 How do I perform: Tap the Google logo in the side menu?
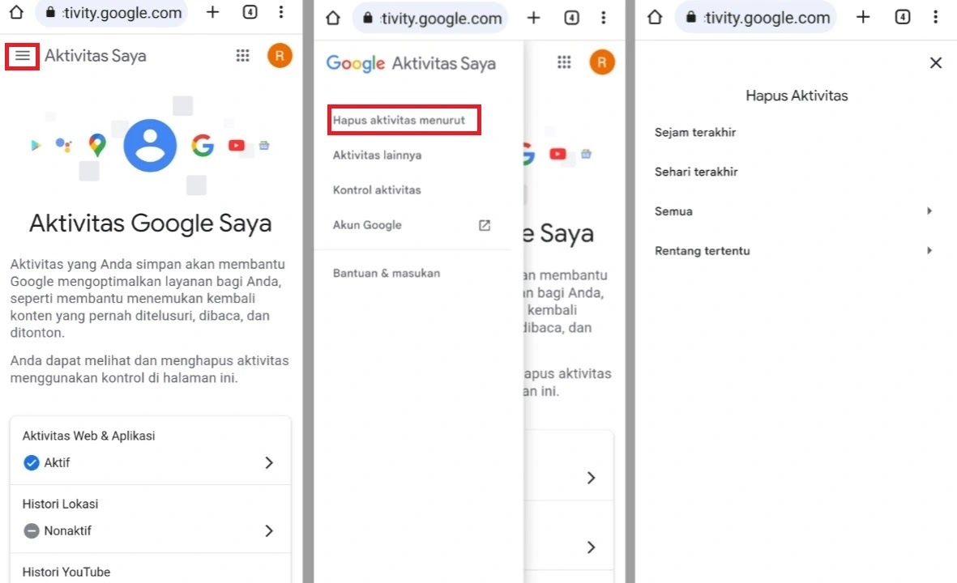356,63
